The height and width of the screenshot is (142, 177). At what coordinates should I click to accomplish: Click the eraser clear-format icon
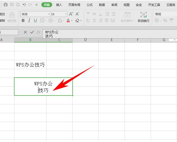tap(77, 20)
